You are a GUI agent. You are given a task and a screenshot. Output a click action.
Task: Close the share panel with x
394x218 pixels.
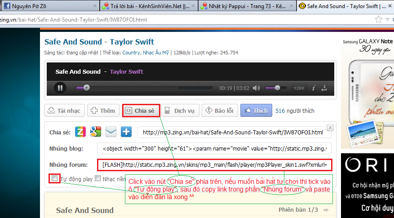coord(330,128)
